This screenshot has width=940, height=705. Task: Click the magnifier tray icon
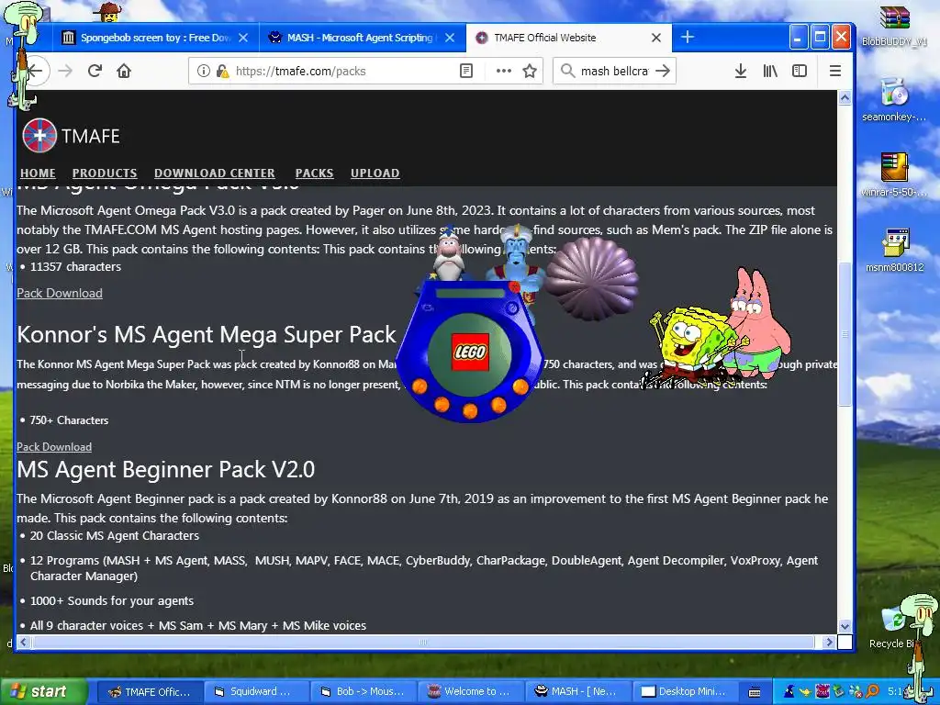[872, 691]
